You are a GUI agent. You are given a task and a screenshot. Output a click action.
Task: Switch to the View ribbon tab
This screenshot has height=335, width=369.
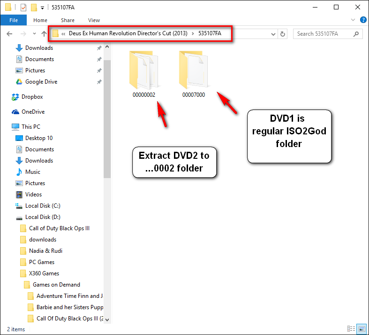click(x=94, y=20)
